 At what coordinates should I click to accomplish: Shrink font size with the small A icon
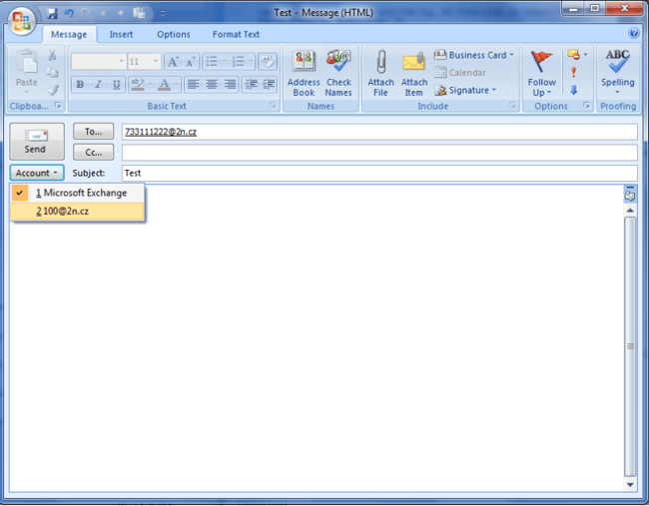tap(191, 62)
